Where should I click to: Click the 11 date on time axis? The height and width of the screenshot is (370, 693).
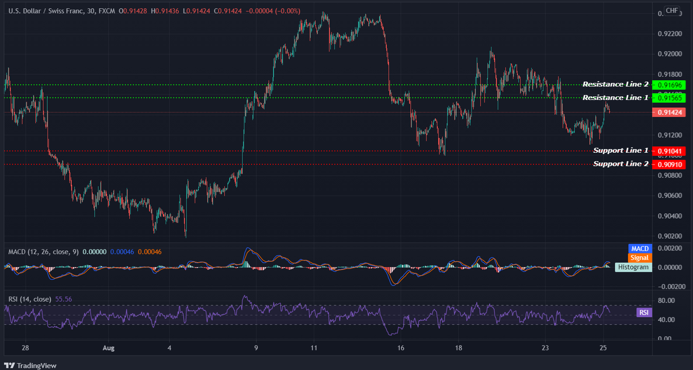pyautogui.click(x=314, y=348)
